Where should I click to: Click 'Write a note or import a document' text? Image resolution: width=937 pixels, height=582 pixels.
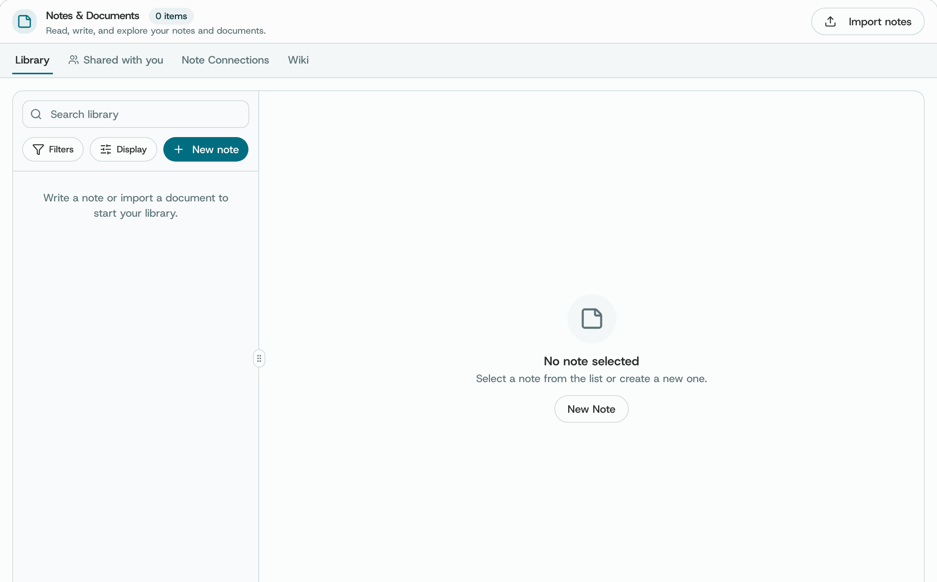click(136, 206)
